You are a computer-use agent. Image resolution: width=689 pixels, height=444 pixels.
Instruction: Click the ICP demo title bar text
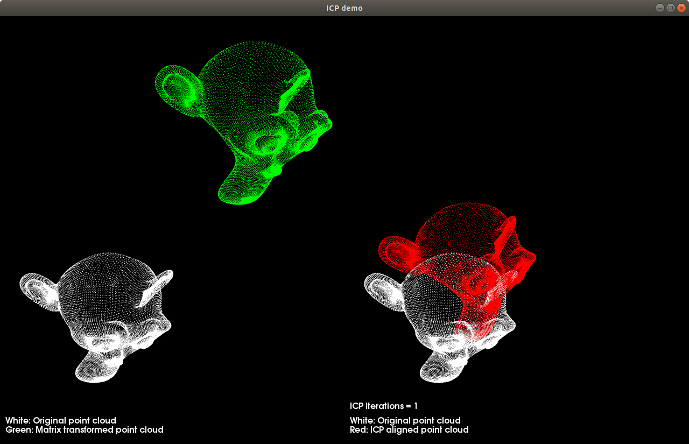[x=344, y=8]
